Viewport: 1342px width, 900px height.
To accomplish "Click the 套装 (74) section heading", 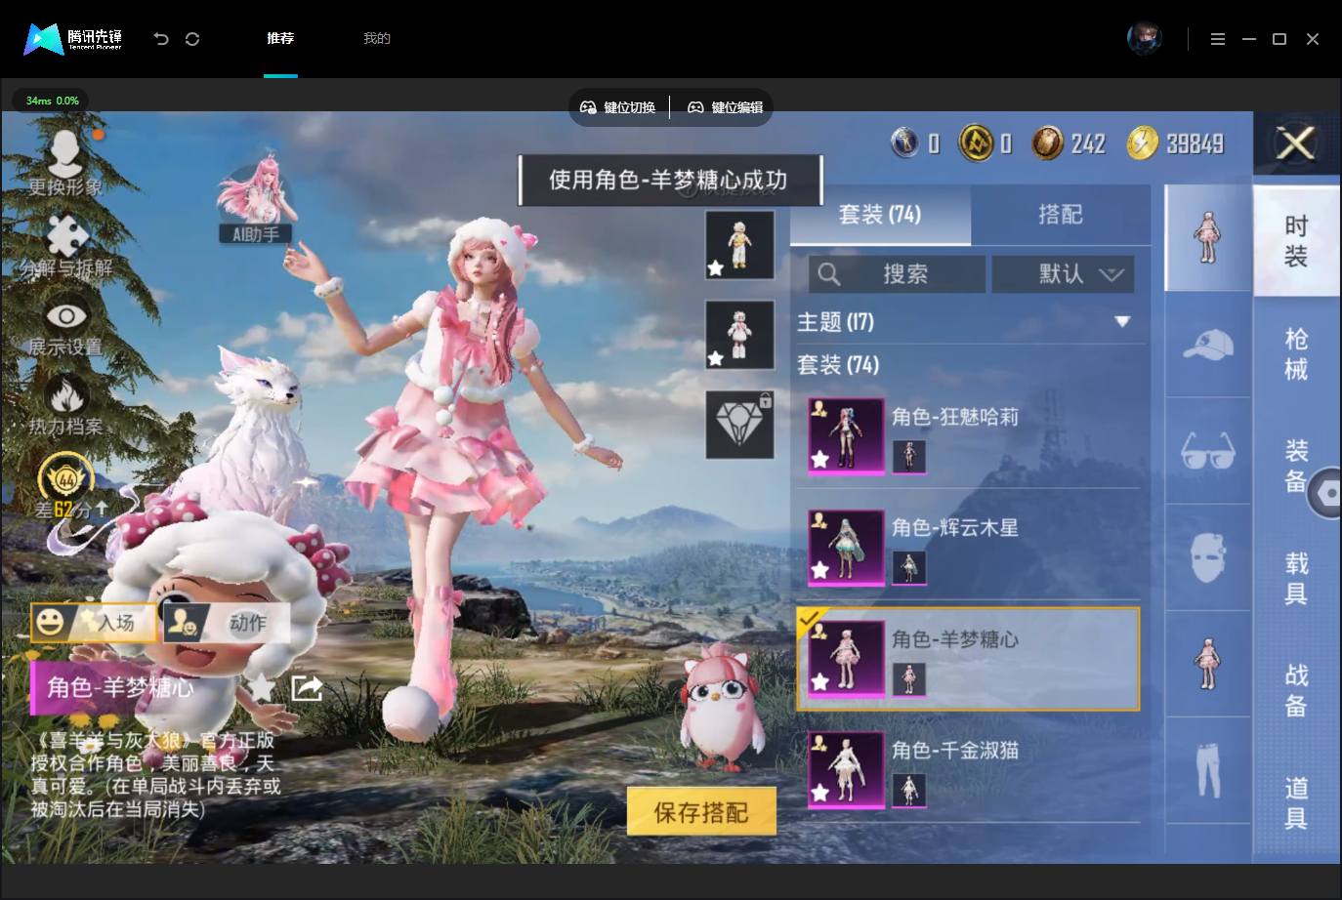I will tap(838, 365).
